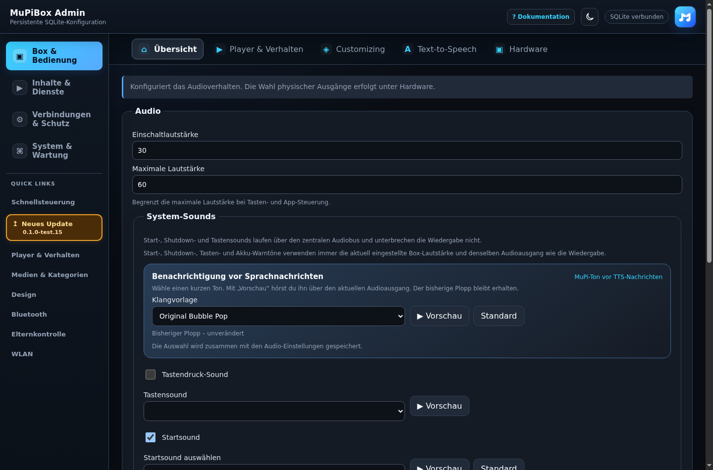
Task: Click the Box & Bedienung sidebar icon
Action: 20,56
